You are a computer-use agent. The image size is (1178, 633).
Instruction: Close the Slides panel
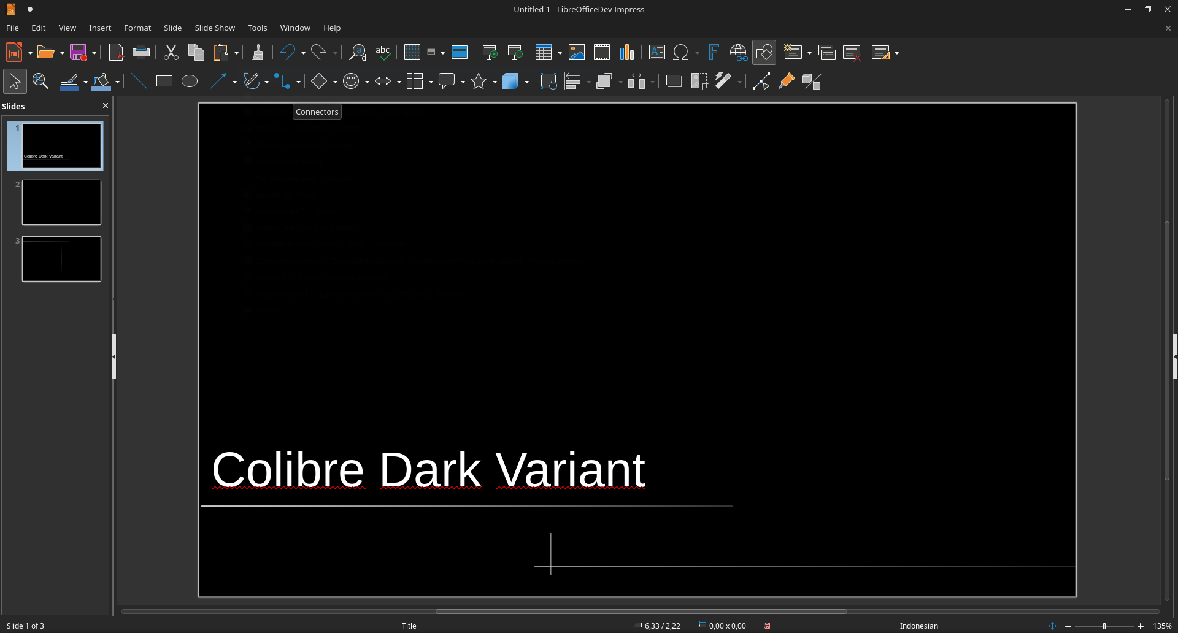[106, 106]
